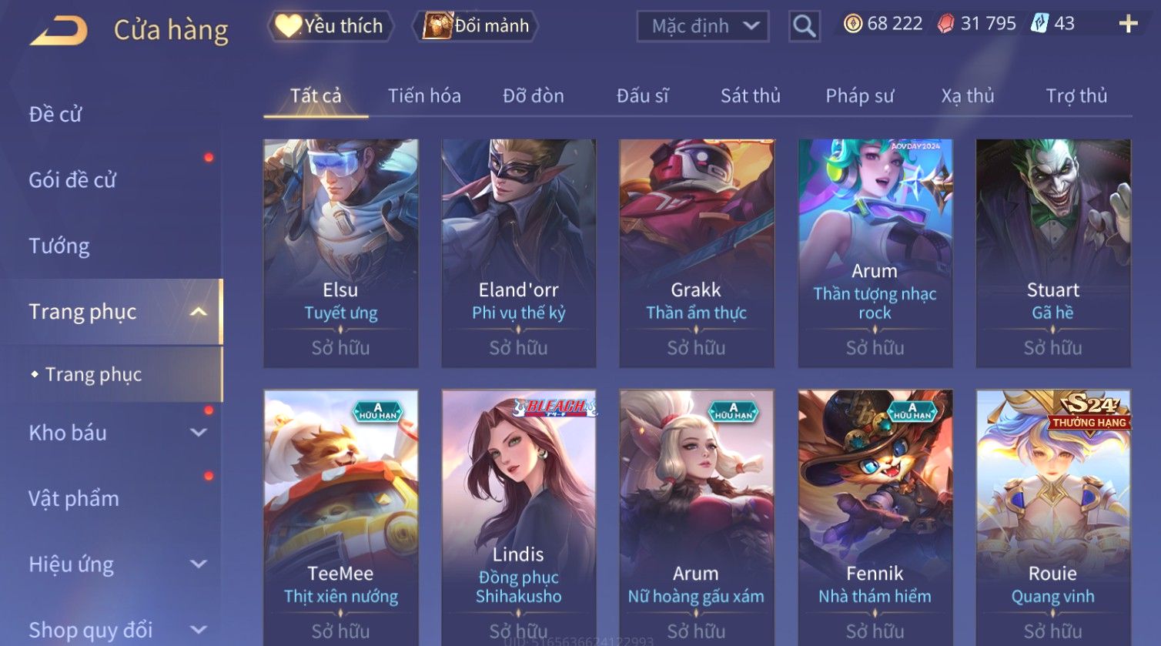Viewport: 1161px width, 646px height.
Task: Open Yêu thích heart favorites
Action: pyautogui.click(x=330, y=26)
